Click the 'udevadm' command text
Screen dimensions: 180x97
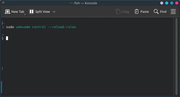click(x=23, y=27)
